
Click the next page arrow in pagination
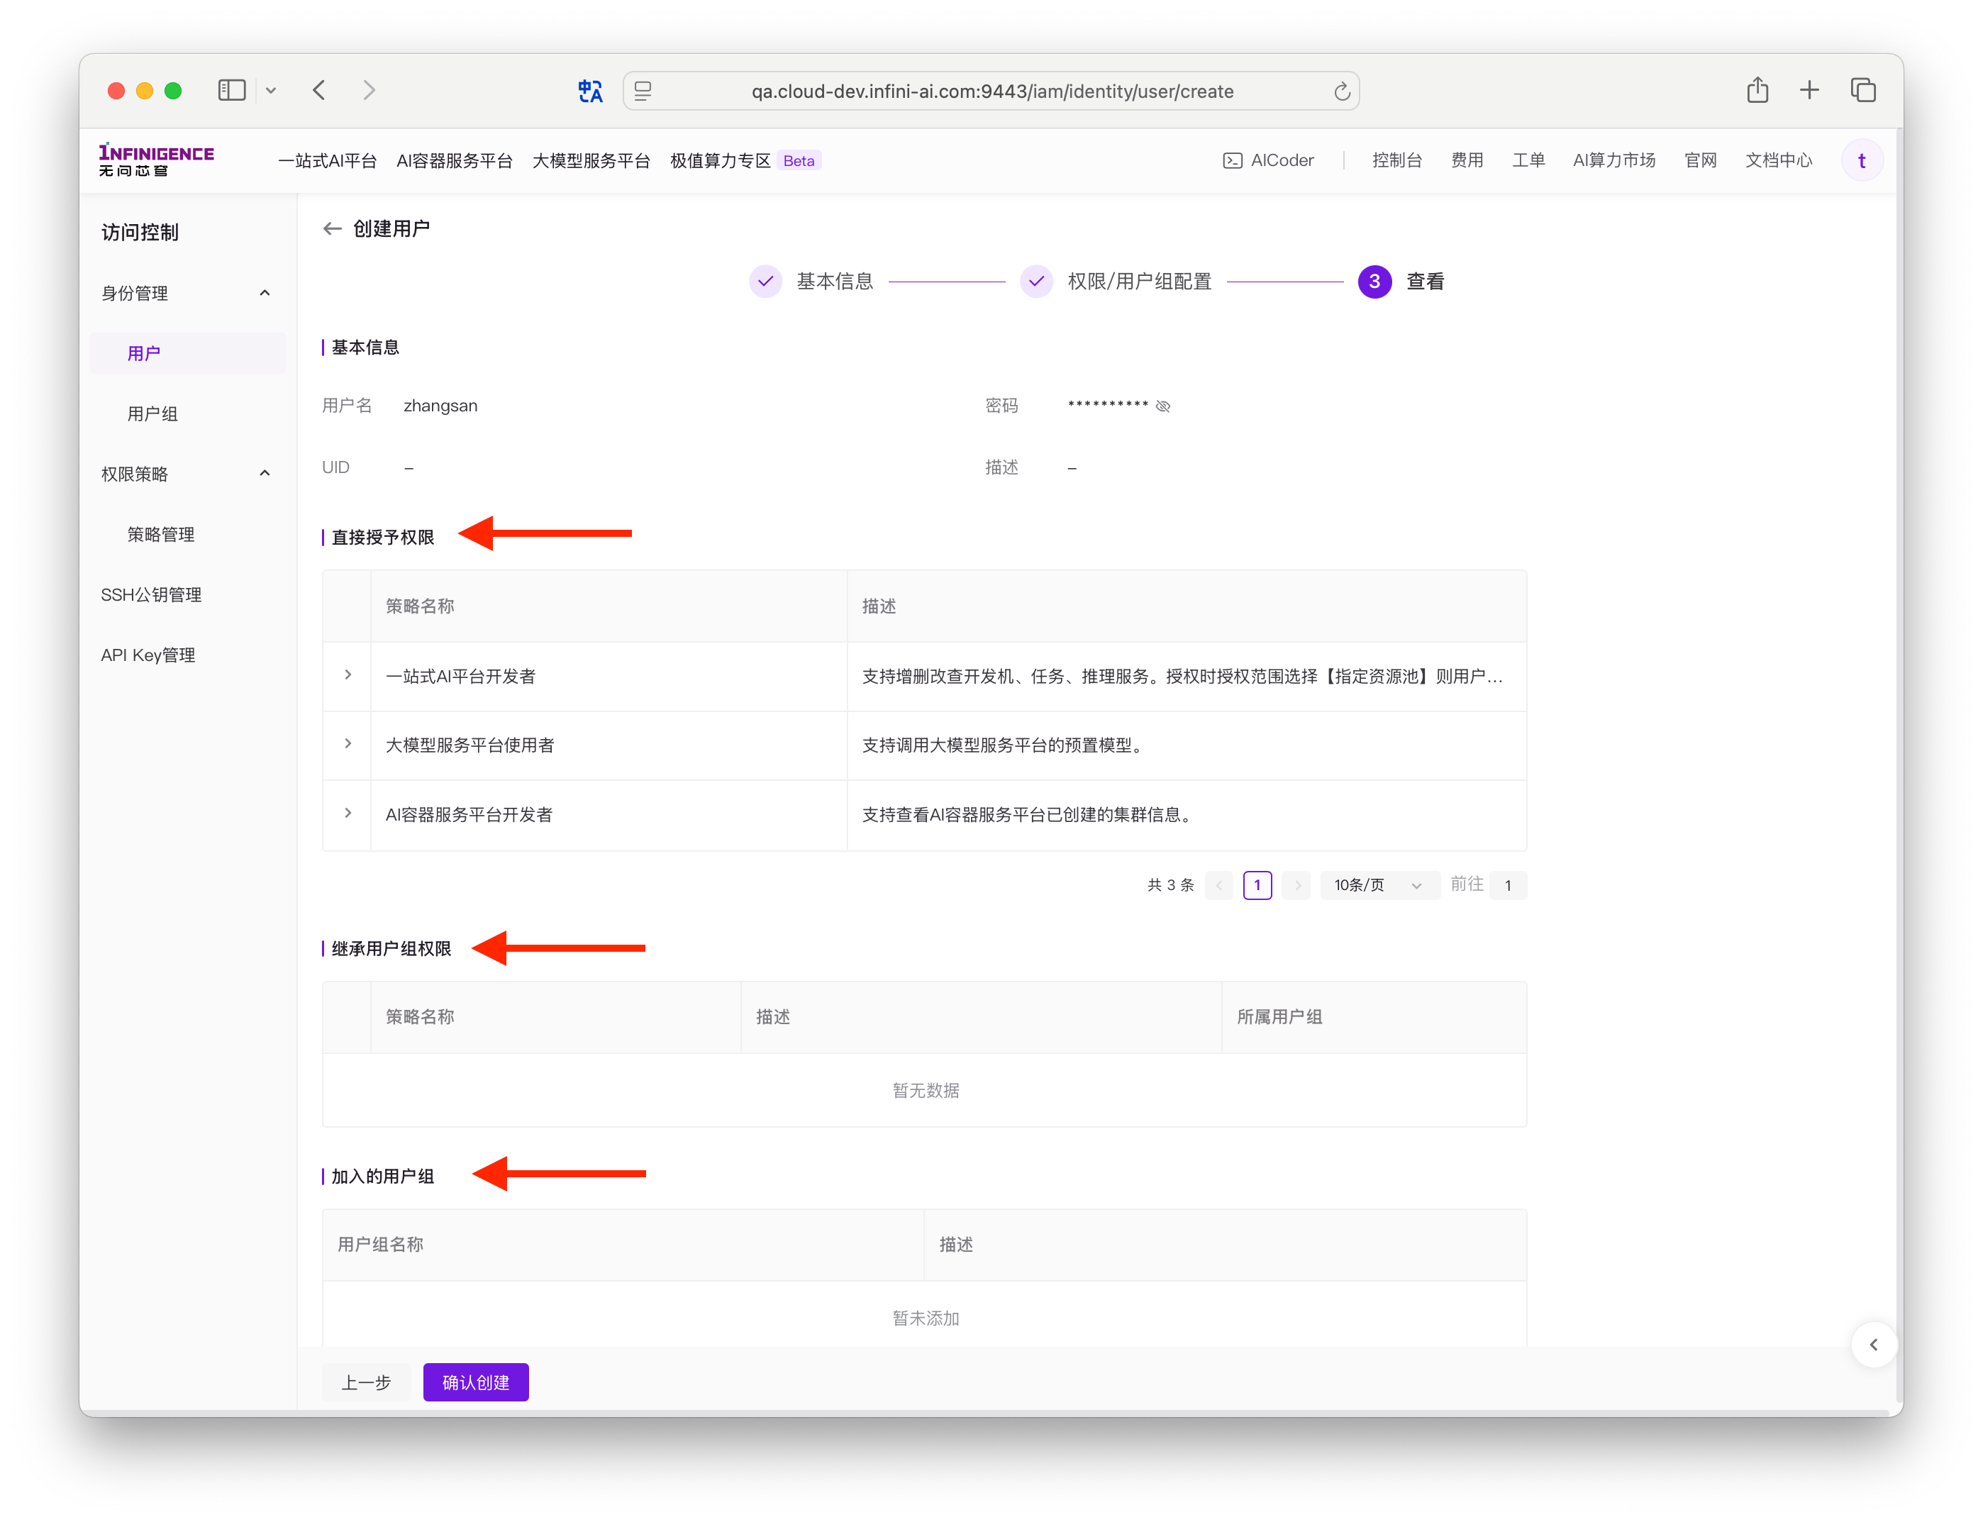point(1296,885)
